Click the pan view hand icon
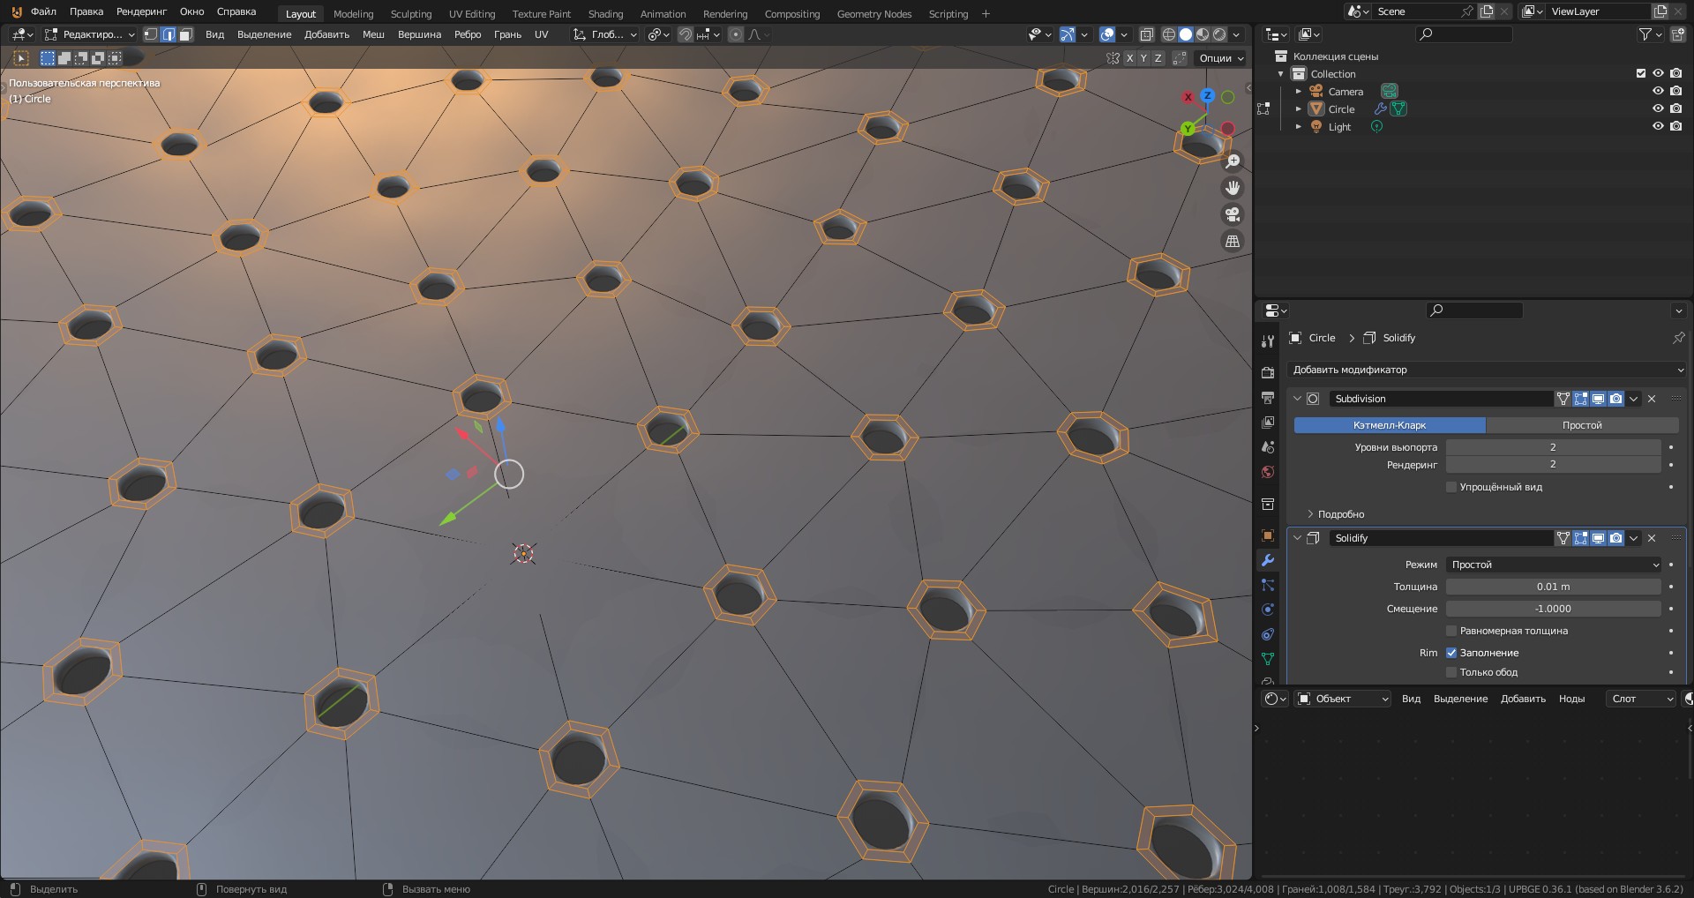1694x898 pixels. (x=1233, y=188)
